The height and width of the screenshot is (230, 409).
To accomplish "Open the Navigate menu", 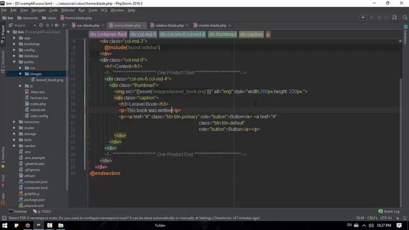I will point(38,10).
